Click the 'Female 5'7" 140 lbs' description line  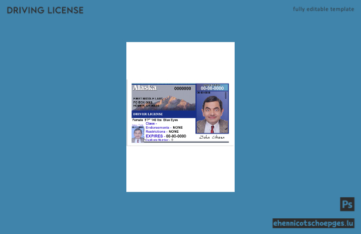pyautogui.click(x=155, y=120)
